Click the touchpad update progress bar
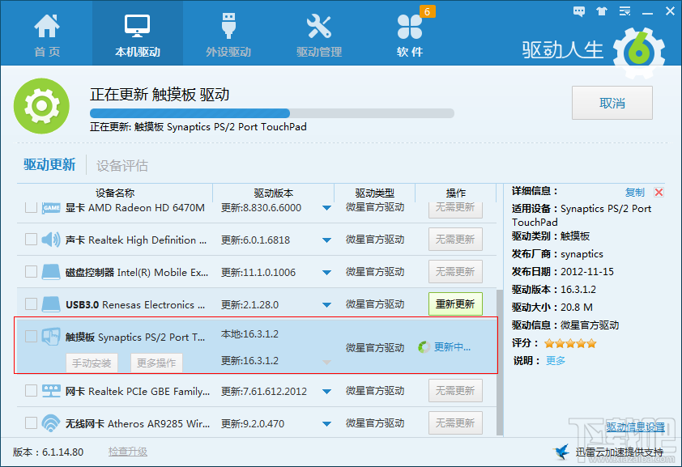 tap(272, 113)
